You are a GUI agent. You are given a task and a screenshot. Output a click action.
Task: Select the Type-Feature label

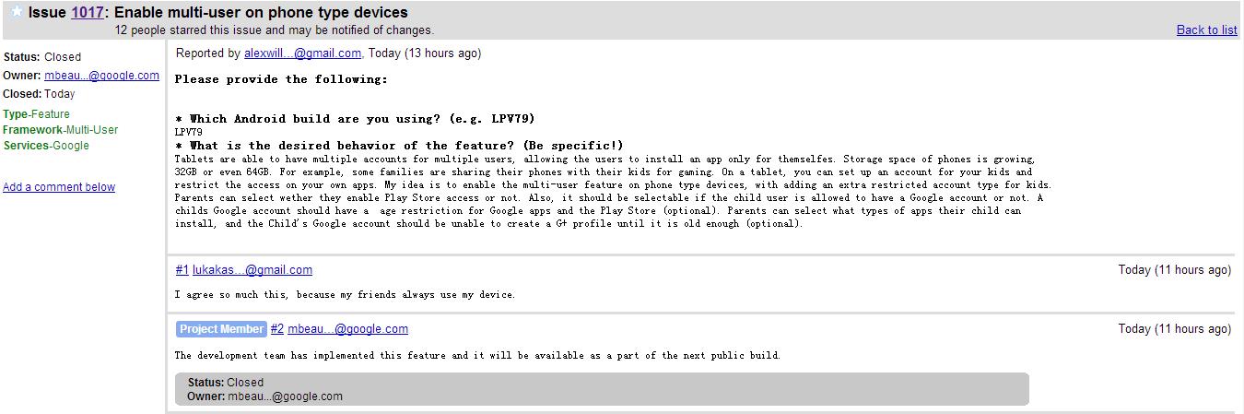coord(37,114)
